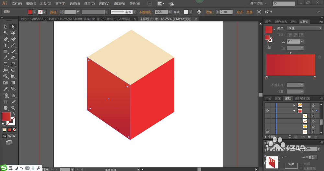
Task: Select the Eyedropper tool
Action: (x=6, y=89)
